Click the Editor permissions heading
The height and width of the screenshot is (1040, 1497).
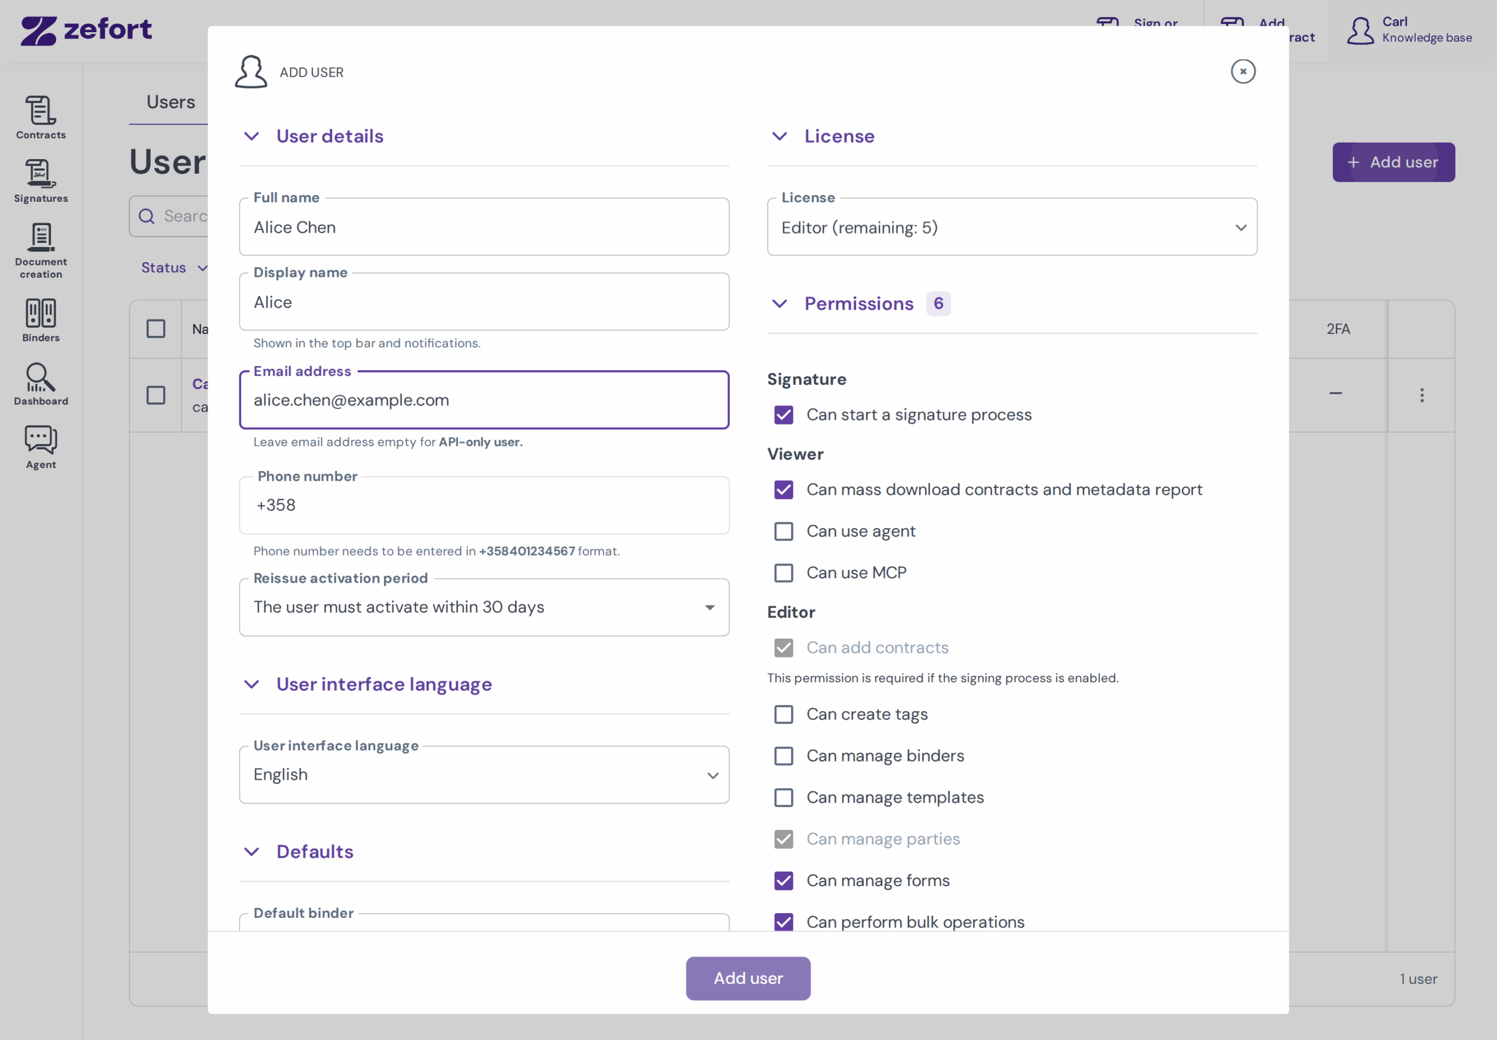(791, 612)
